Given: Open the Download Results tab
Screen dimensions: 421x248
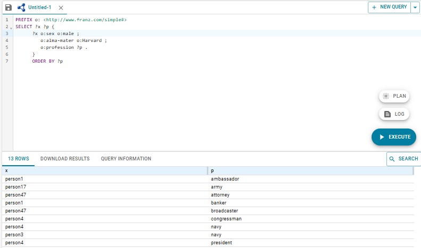Looking at the screenshot, I should [x=65, y=159].
